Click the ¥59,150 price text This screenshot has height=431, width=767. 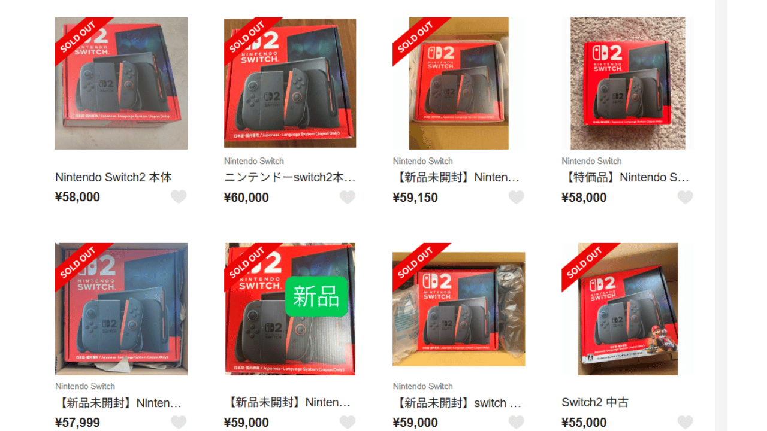(415, 198)
